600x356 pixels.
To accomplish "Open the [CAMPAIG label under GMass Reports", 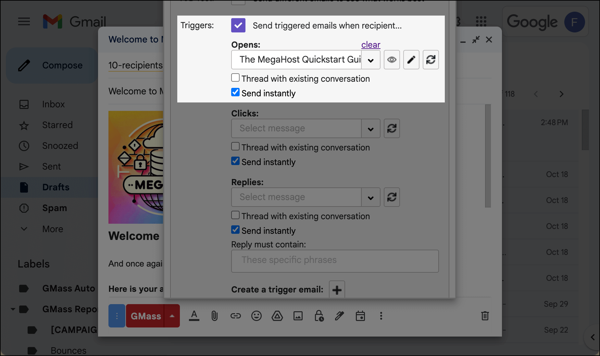I will (74, 330).
